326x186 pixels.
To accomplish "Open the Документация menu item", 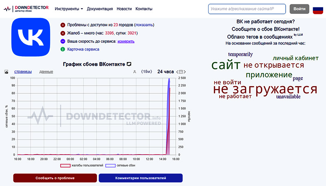I will 100,9.
